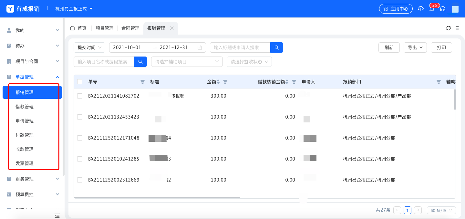Viewport: 465px width, 219px height.
Task: Go to previous page arrow
Action: point(398,210)
